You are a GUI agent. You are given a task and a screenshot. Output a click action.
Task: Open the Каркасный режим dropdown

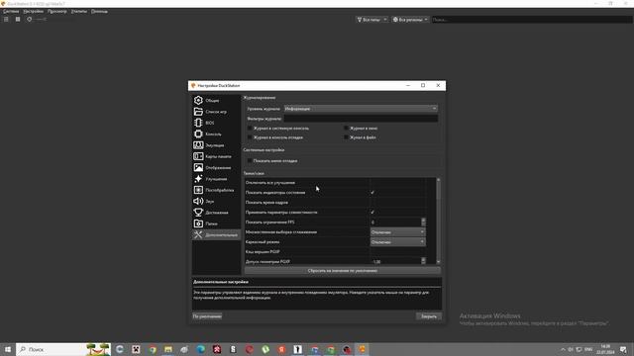397,242
